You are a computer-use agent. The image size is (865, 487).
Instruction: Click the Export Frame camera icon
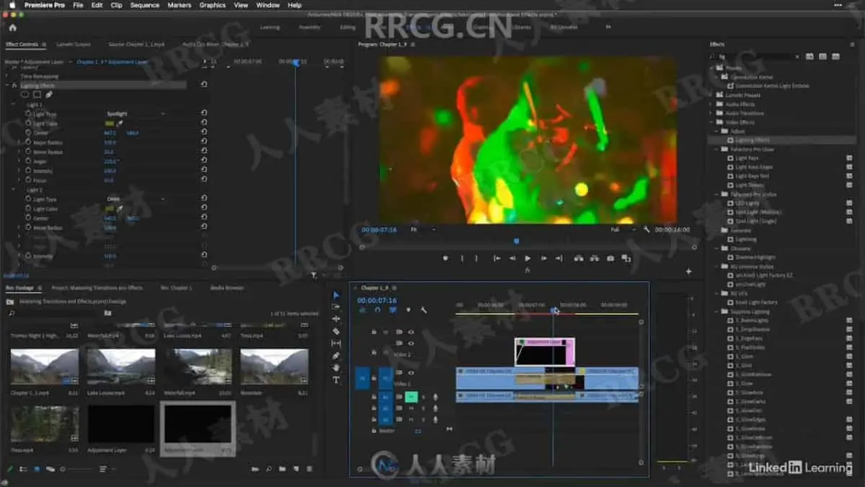pyautogui.click(x=611, y=258)
